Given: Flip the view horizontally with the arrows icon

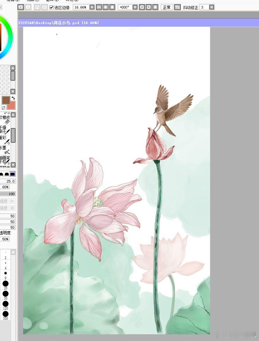Looking at the screenshot, I should coord(177,7).
